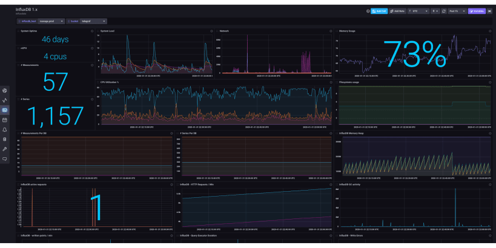
Task: Open the Tasks calendar icon in the sidebar
Action: [5, 120]
